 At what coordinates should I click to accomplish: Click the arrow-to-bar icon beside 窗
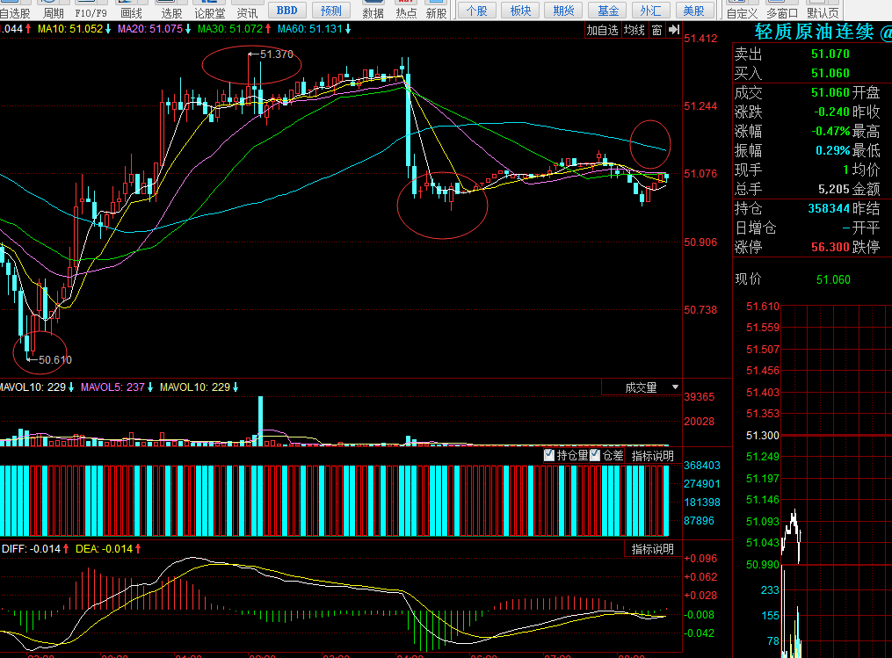pyautogui.click(x=674, y=30)
